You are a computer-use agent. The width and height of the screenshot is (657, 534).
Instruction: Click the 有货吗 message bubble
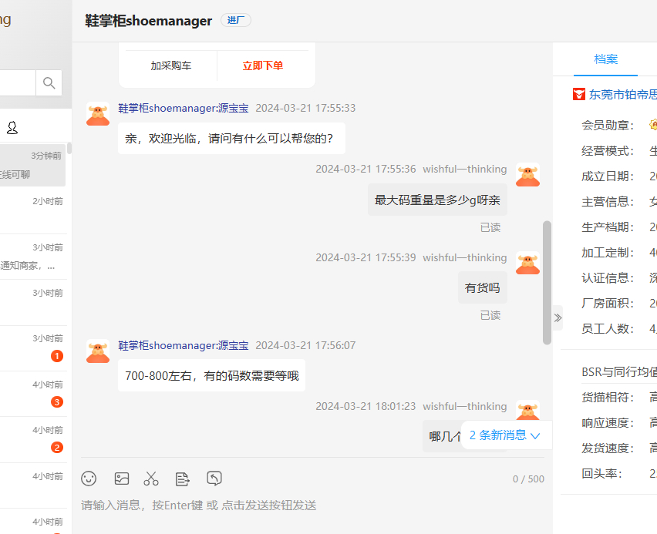[482, 287]
